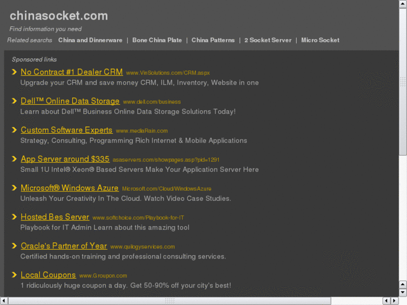Click the Microsoft.com/Cloud/WindowsAzure URL
The width and height of the screenshot is (407, 305).
coord(167,189)
